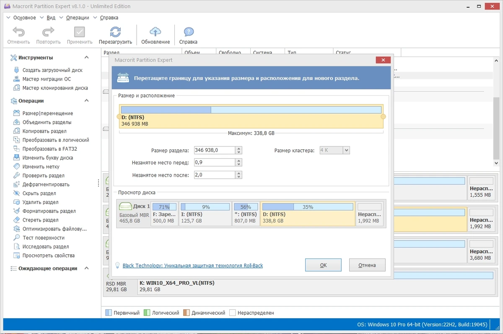Choose Дефрагментировать operation
The image size is (503, 334).
(46, 185)
